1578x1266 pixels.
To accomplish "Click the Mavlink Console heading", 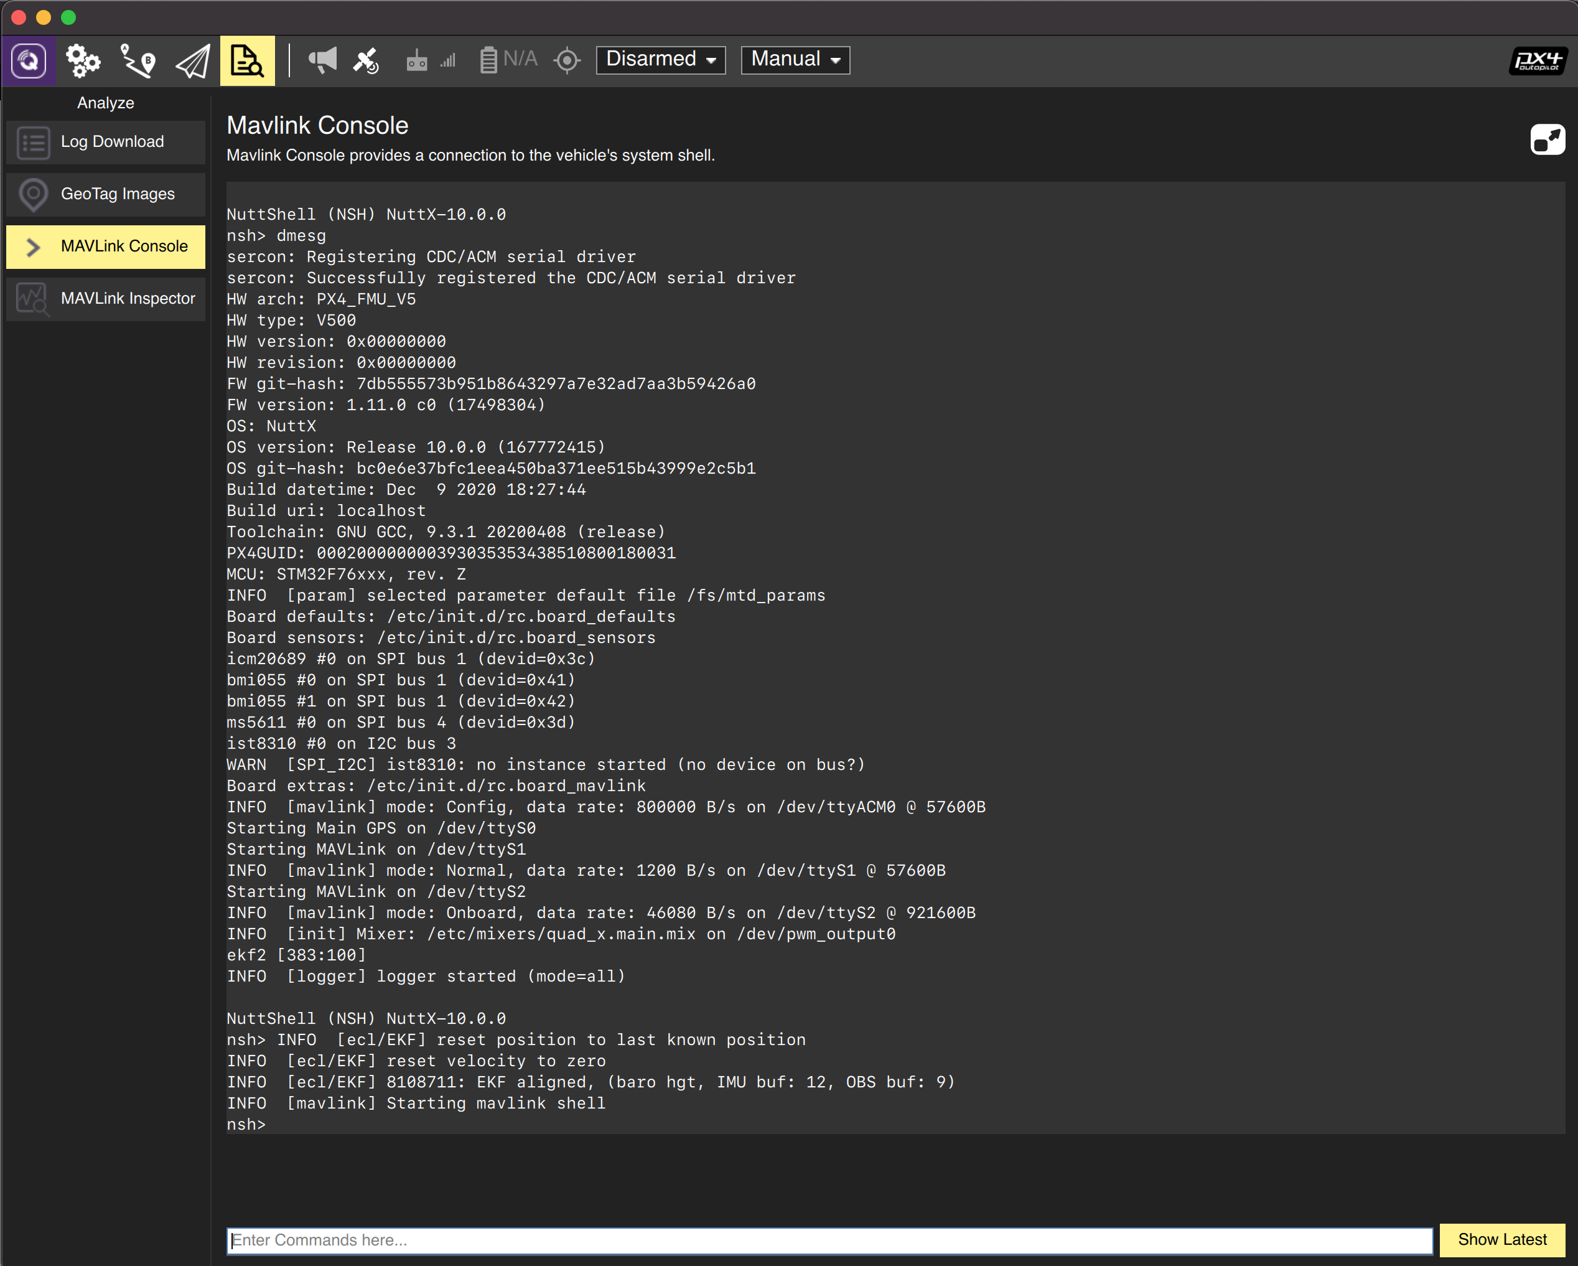I will (317, 125).
